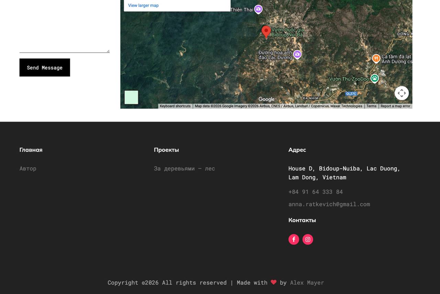The image size is (440, 294).
Task: Click the Главная footer heading
Action: point(31,150)
